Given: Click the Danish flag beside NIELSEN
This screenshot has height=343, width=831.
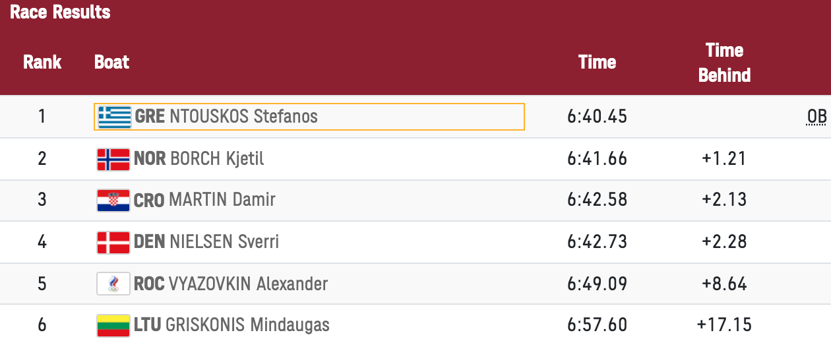Looking at the screenshot, I should click(x=113, y=241).
